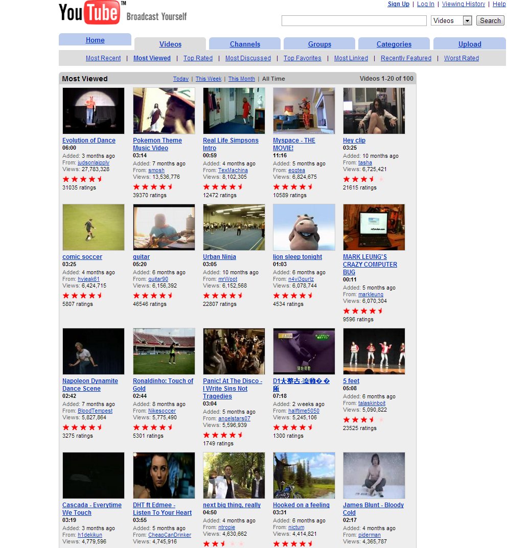This screenshot has height=548, width=529.
Task: Filter most viewed by This Month
Action: [242, 79]
